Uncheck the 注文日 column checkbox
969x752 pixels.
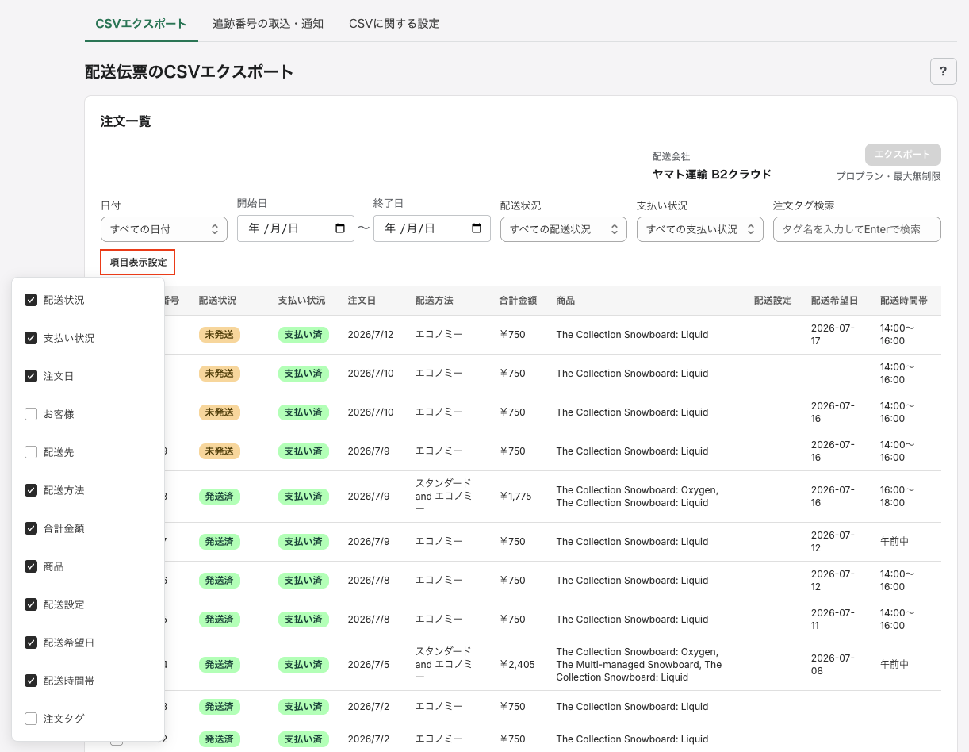click(31, 376)
